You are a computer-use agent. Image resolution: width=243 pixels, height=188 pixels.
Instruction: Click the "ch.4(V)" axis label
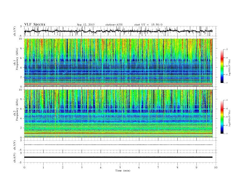click(15, 158)
